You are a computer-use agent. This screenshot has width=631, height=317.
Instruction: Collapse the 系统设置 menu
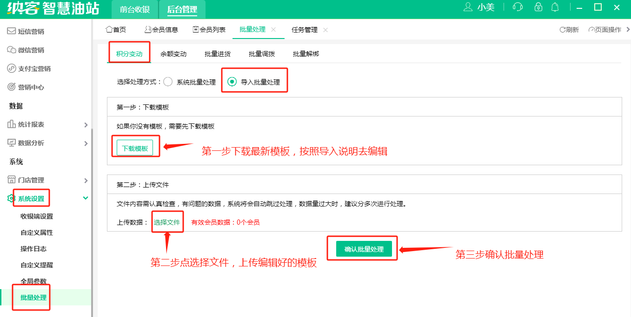point(86,198)
